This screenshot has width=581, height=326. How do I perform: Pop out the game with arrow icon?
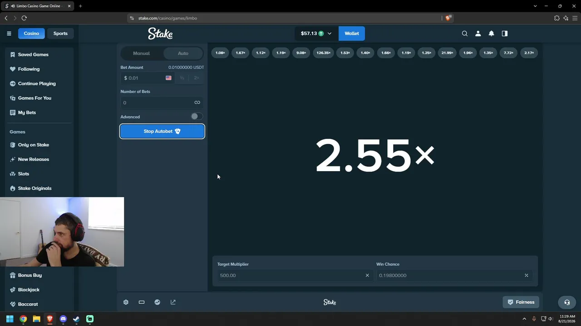tap(173, 302)
